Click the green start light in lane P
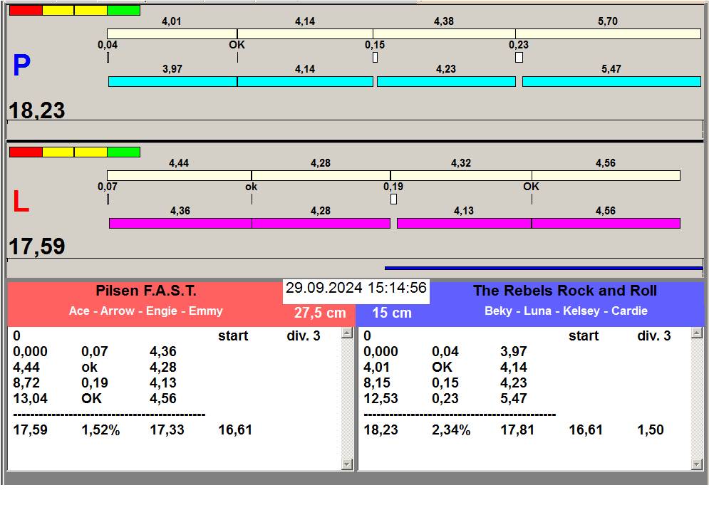This screenshot has height=510, width=709. tap(123, 11)
